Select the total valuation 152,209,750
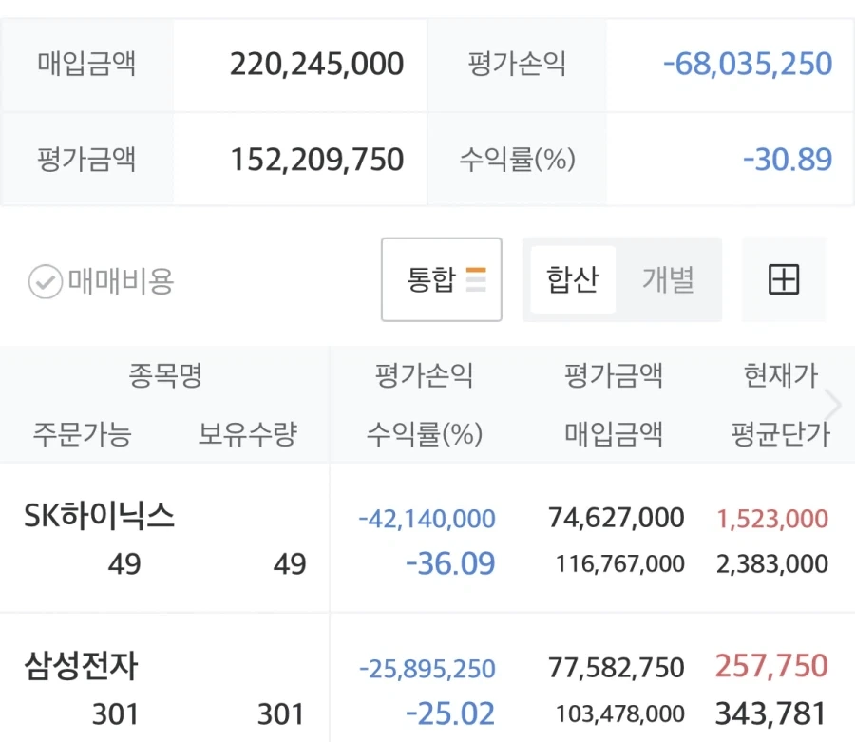The height and width of the screenshot is (742, 855). pos(316,160)
